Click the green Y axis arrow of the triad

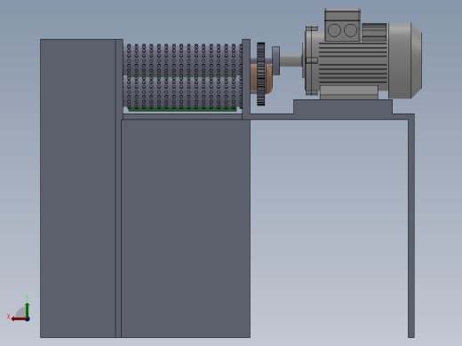click(x=28, y=310)
